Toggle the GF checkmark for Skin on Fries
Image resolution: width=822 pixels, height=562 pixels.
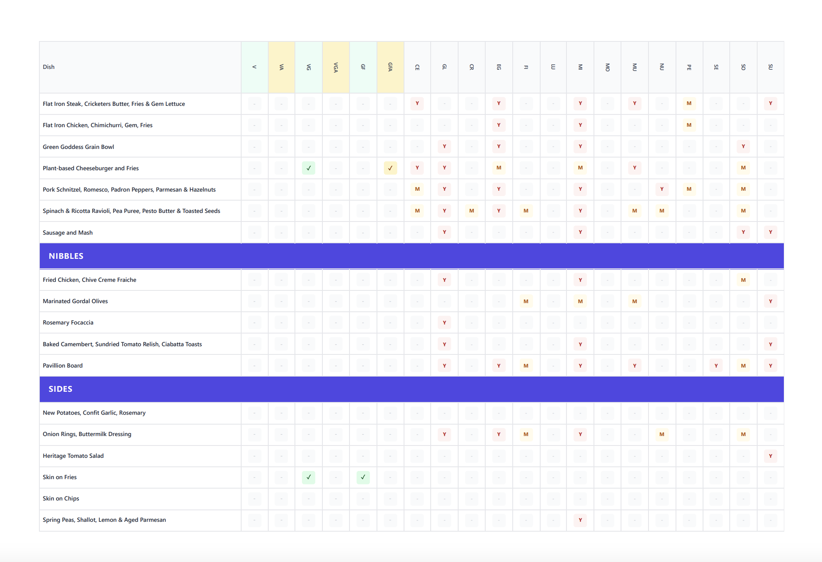coord(363,477)
